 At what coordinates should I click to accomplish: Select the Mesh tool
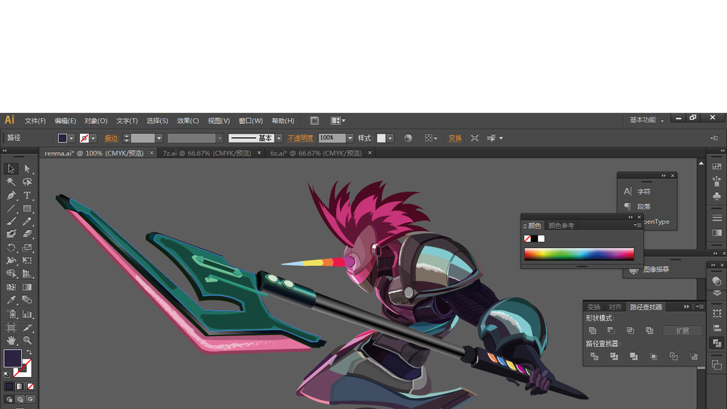[11, 287]
